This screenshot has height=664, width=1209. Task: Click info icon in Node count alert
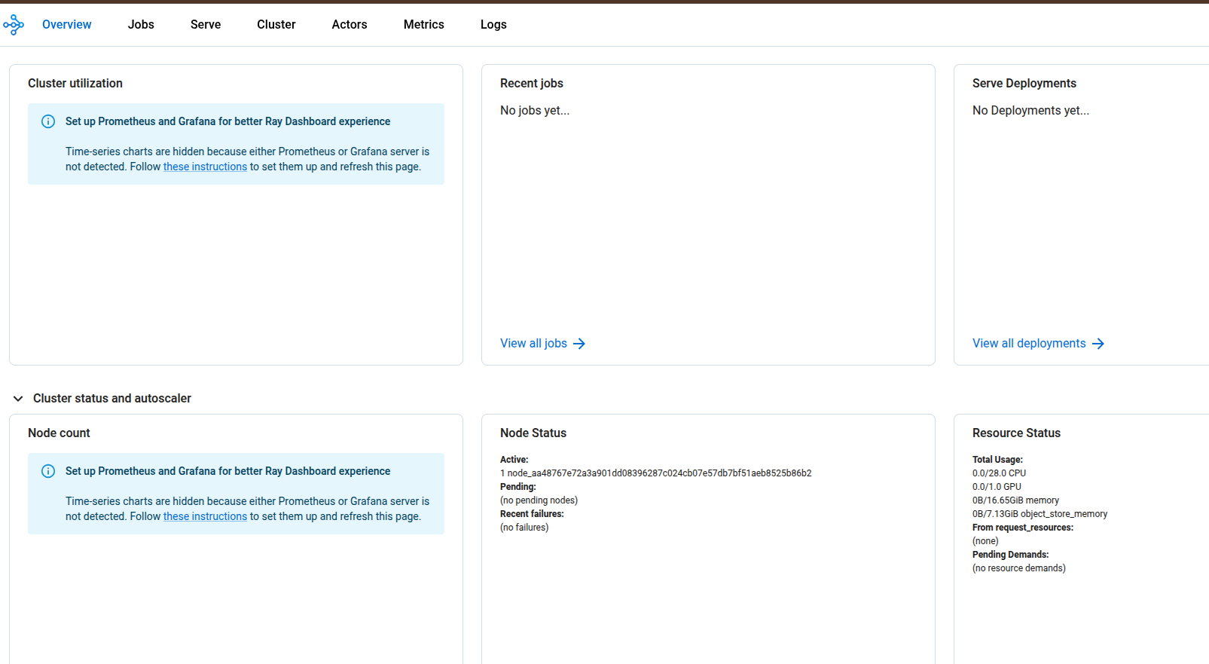(48, 471)
